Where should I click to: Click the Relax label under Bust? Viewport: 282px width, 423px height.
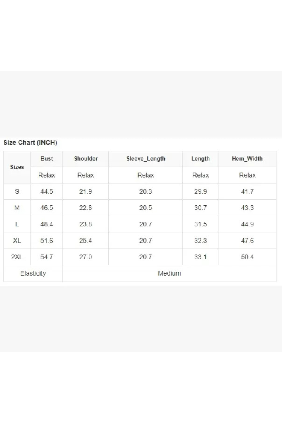click(47, 175)
